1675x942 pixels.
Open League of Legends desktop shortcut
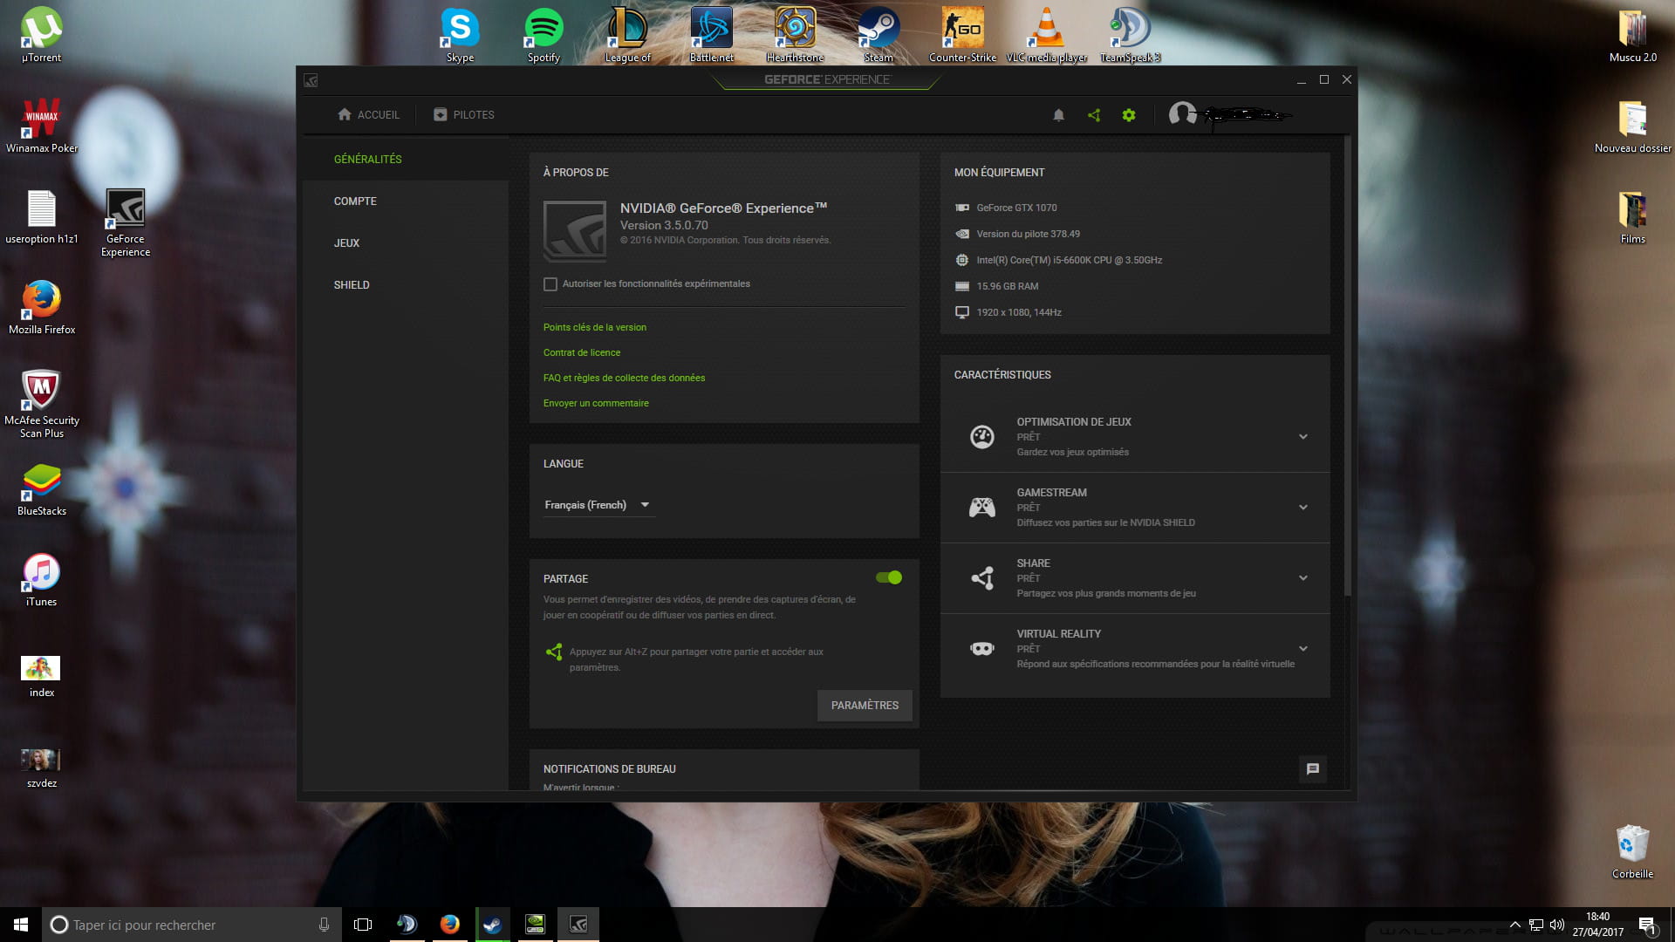627,35
